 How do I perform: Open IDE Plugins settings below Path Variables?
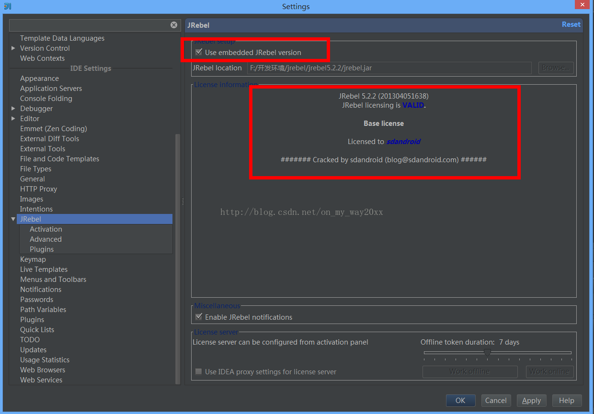point(32,320)
